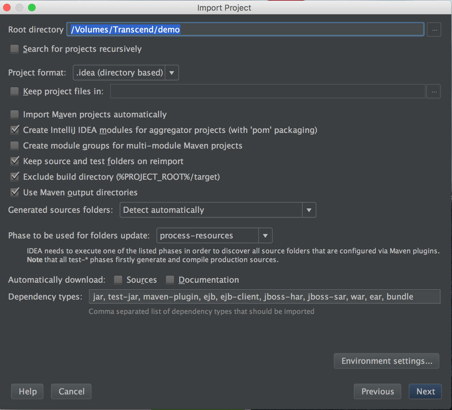Click 'Comma separated list of dependency types' hint

(201, 311)
